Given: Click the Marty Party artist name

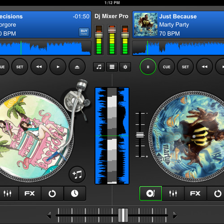Looking at the screenshot, I should [x=174, y=25].
